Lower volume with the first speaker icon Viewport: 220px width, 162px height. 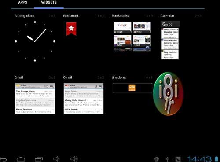pos(56,159)
